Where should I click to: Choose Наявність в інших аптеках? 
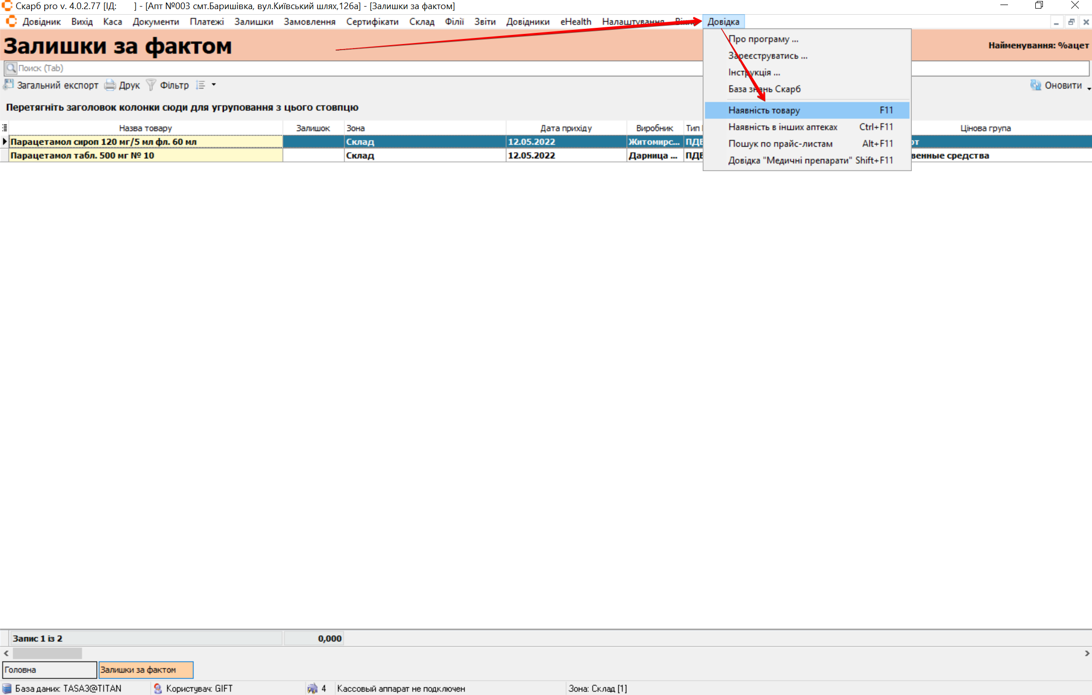(x=782, y=127)
